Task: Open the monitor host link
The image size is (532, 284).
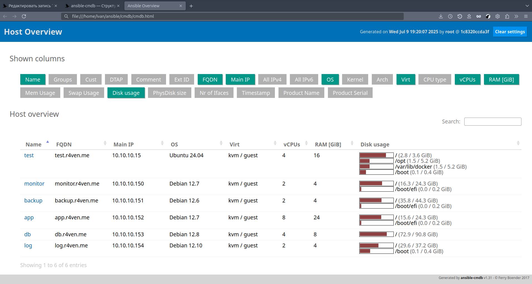Action: coord(34,184)
